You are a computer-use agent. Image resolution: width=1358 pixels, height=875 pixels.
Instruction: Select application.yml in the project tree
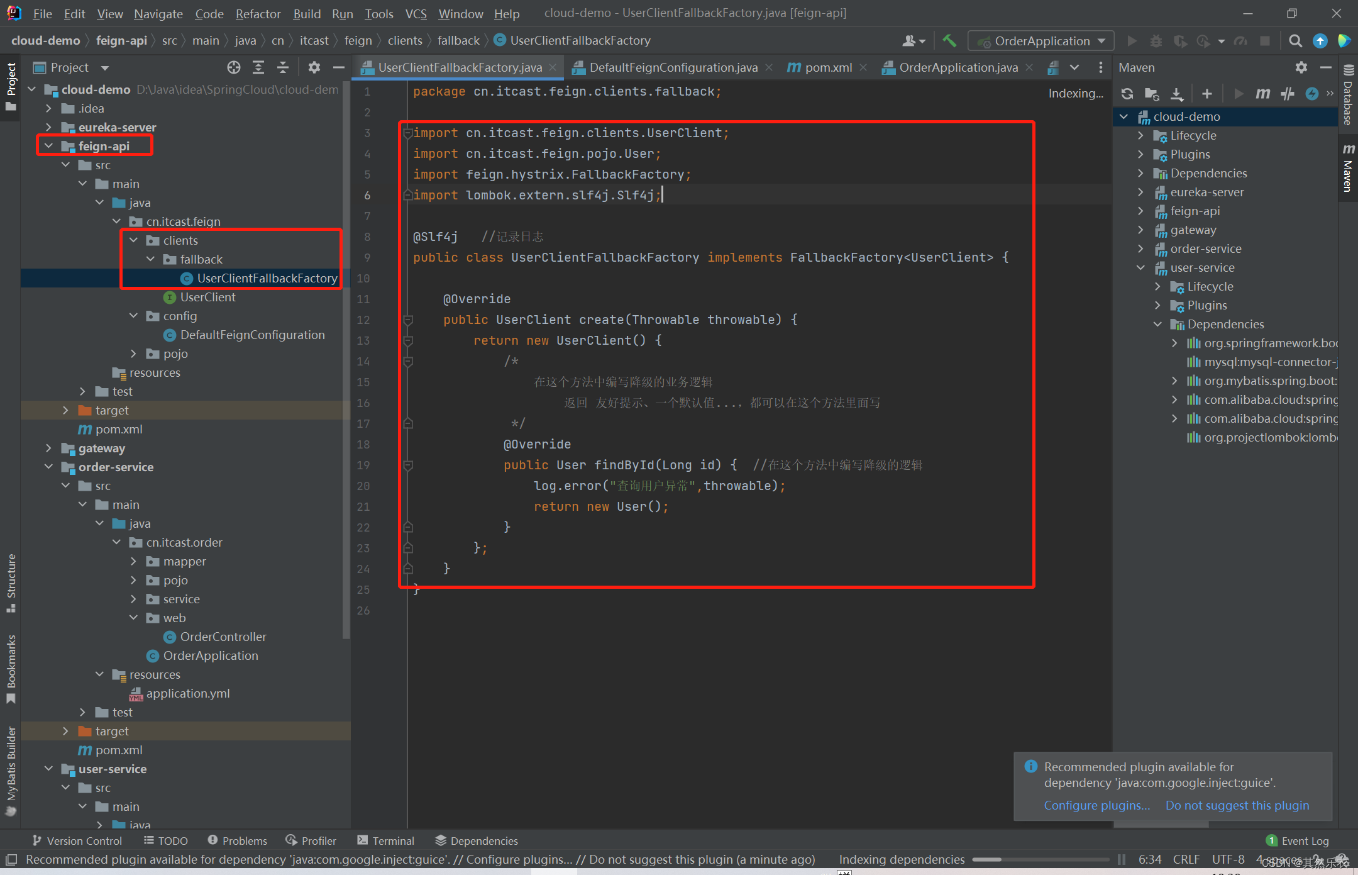coord(187,693)
